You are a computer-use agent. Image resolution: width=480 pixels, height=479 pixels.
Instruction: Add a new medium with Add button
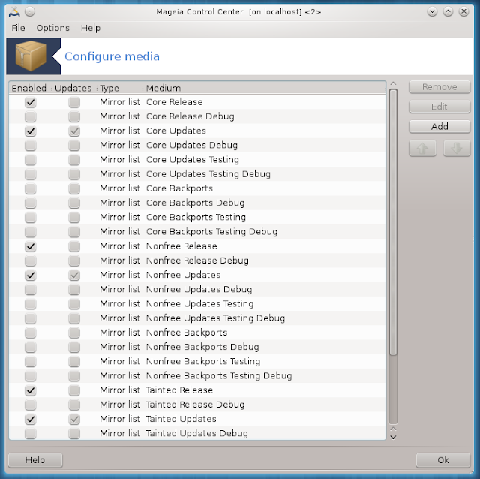439,126
